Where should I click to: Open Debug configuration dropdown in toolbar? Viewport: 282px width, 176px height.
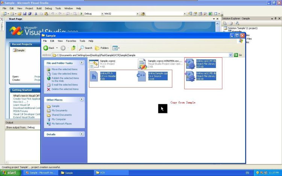coord(102,14)
